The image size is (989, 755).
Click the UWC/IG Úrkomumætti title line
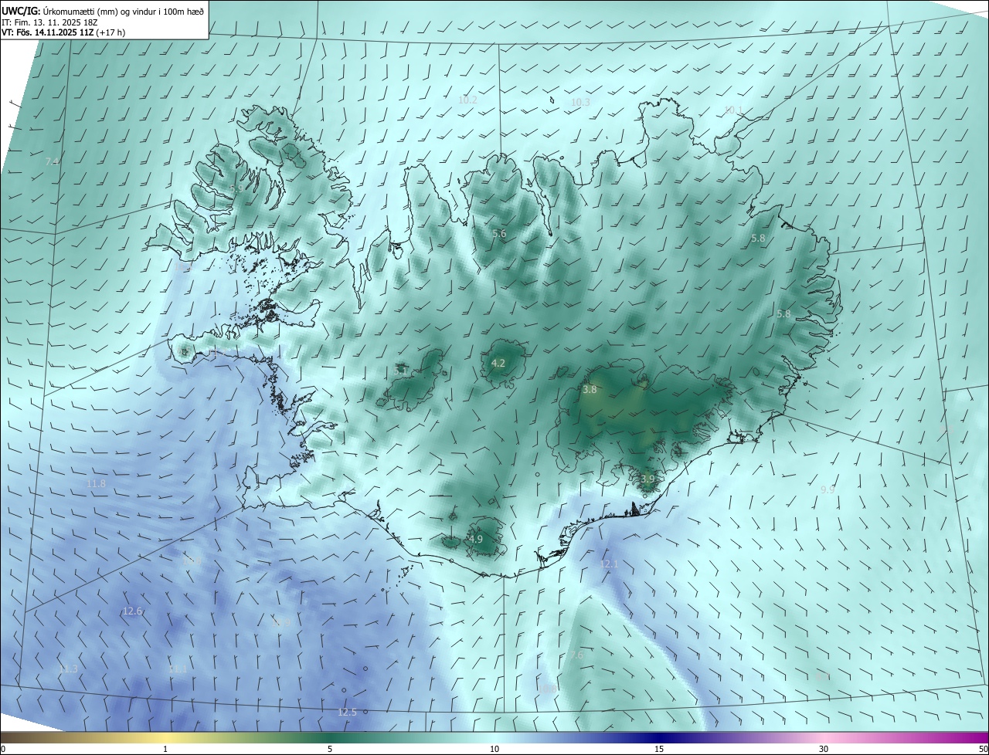(104, 11)
